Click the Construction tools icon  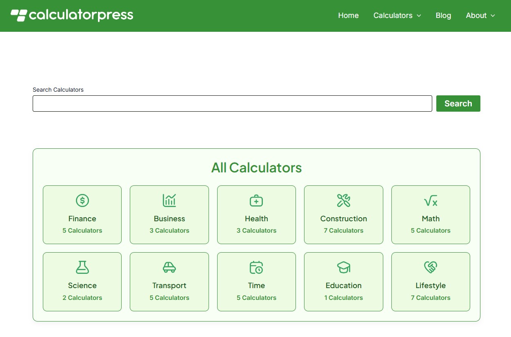coord(344,200)
